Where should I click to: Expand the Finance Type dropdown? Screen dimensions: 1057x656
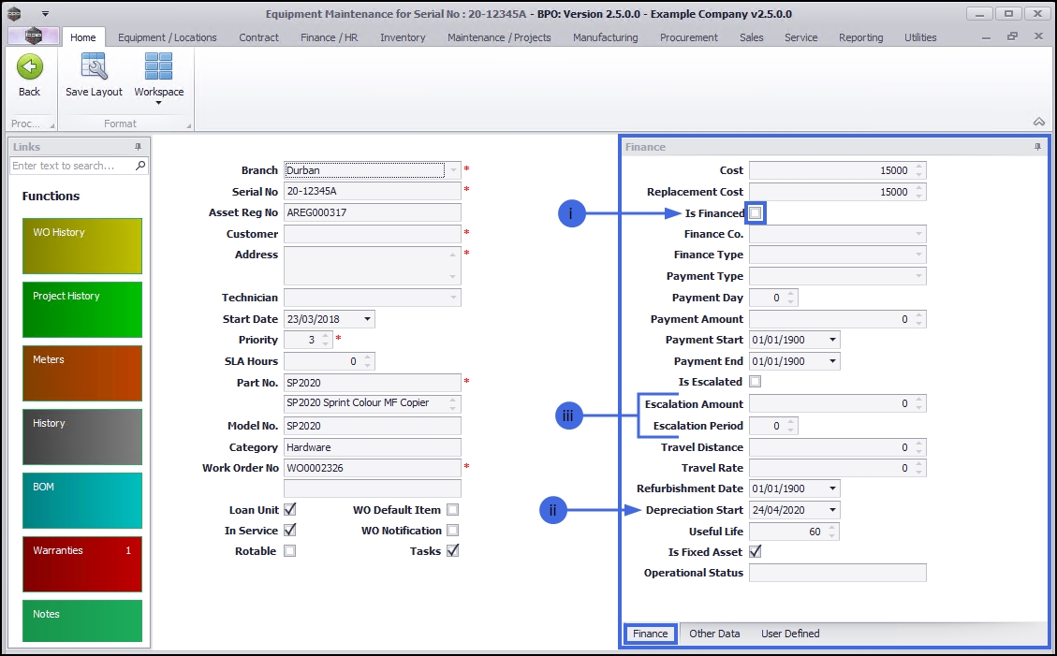click(x=918, y=255)
